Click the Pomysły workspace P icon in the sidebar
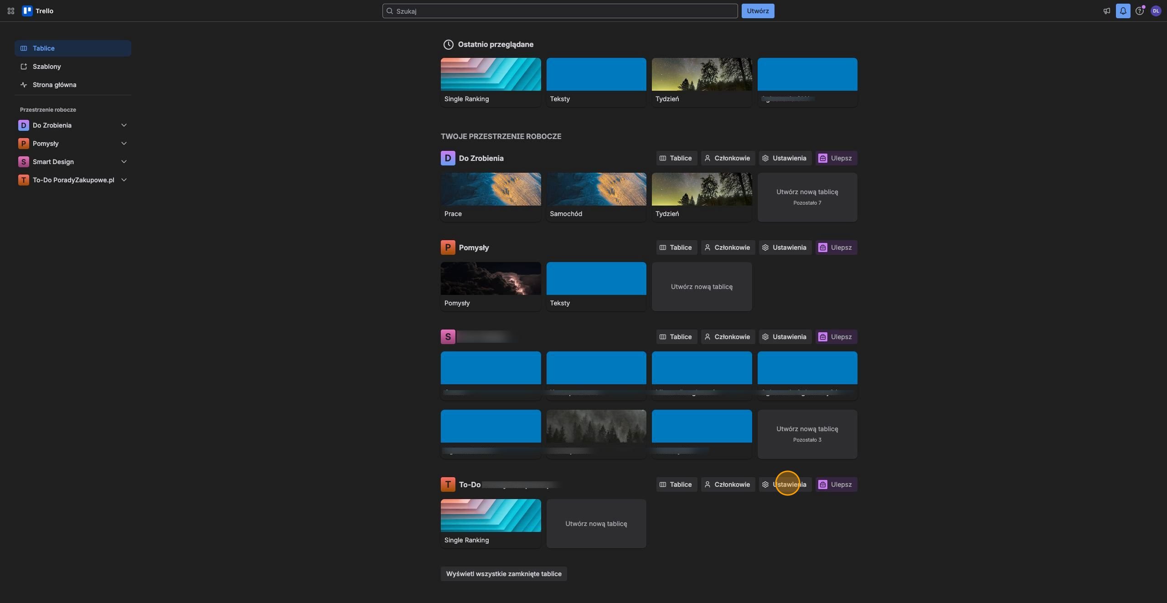Viewport: 1167px width, 603px height. pos(24,144)
